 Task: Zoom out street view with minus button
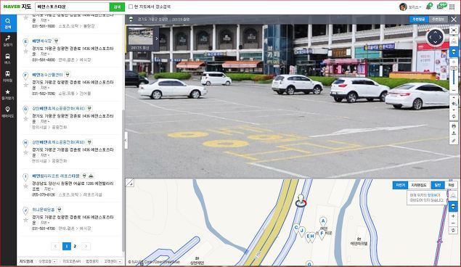pos(454,90)
